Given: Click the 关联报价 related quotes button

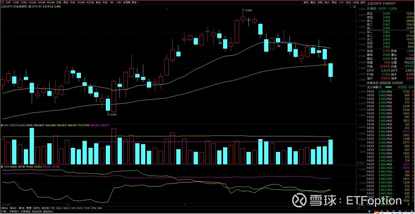Looking at the screenshot, I should [12, 211].
